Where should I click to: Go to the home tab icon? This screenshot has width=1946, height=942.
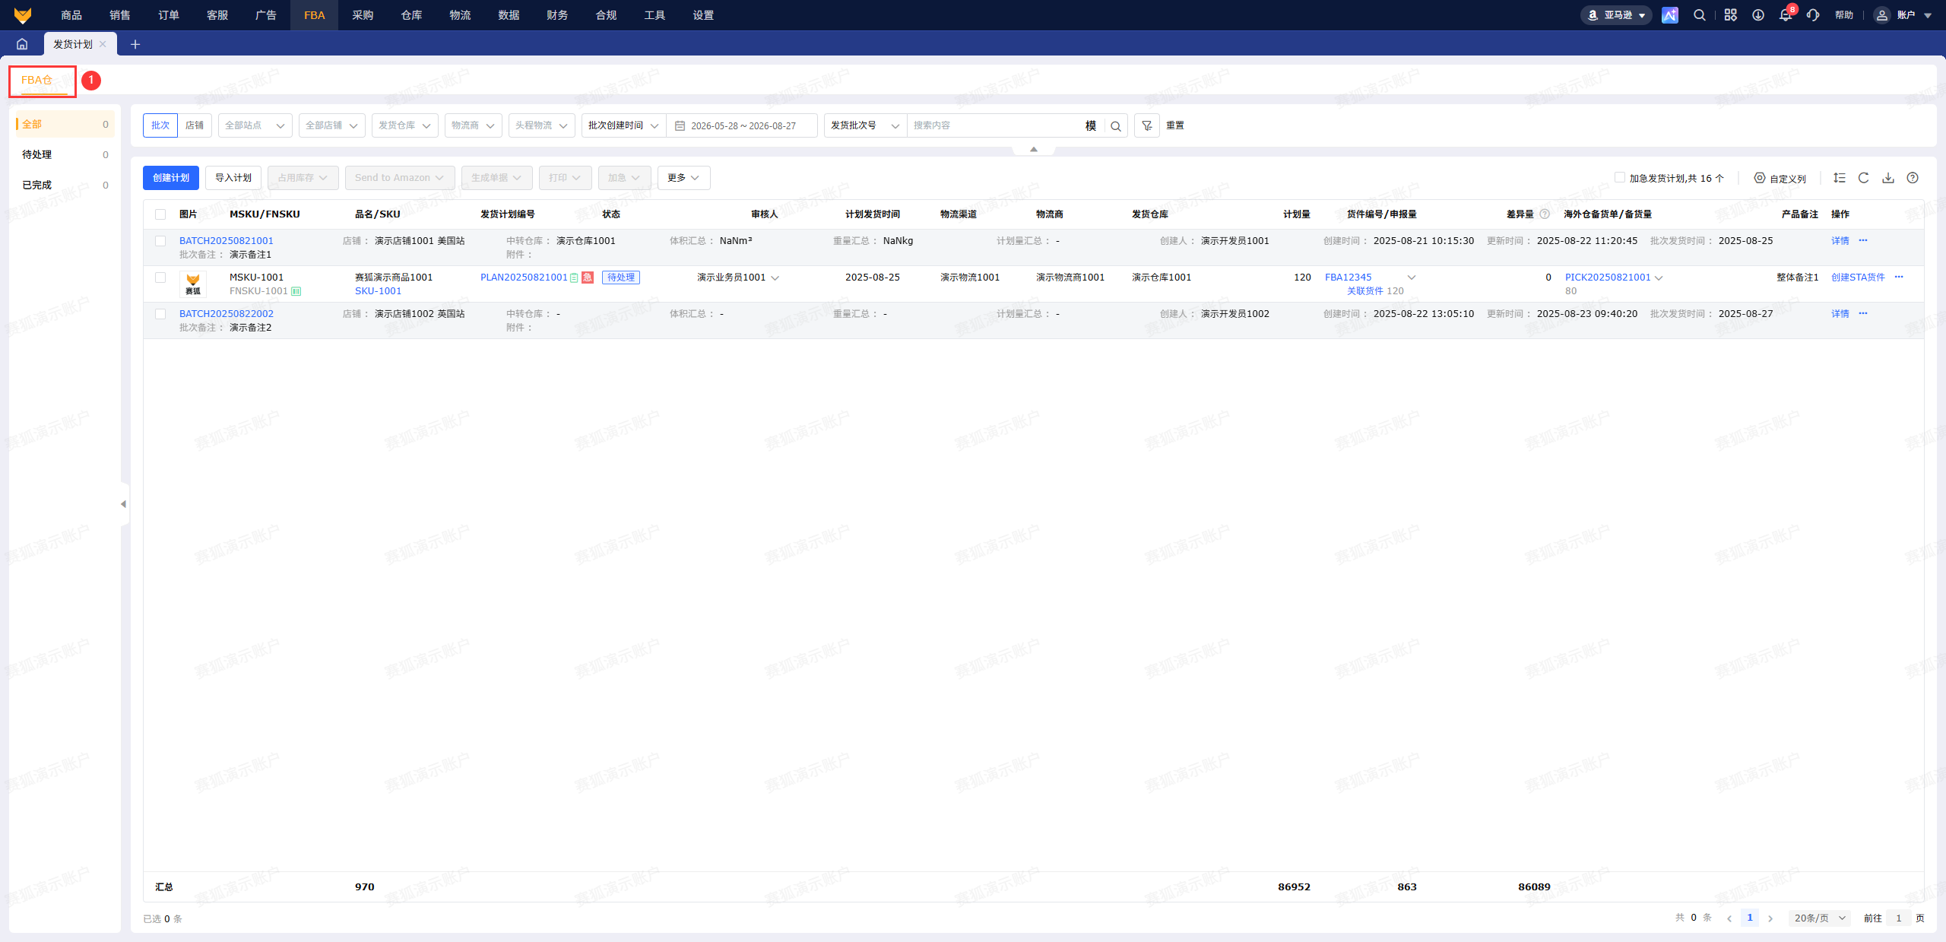(x=22, y=44)
